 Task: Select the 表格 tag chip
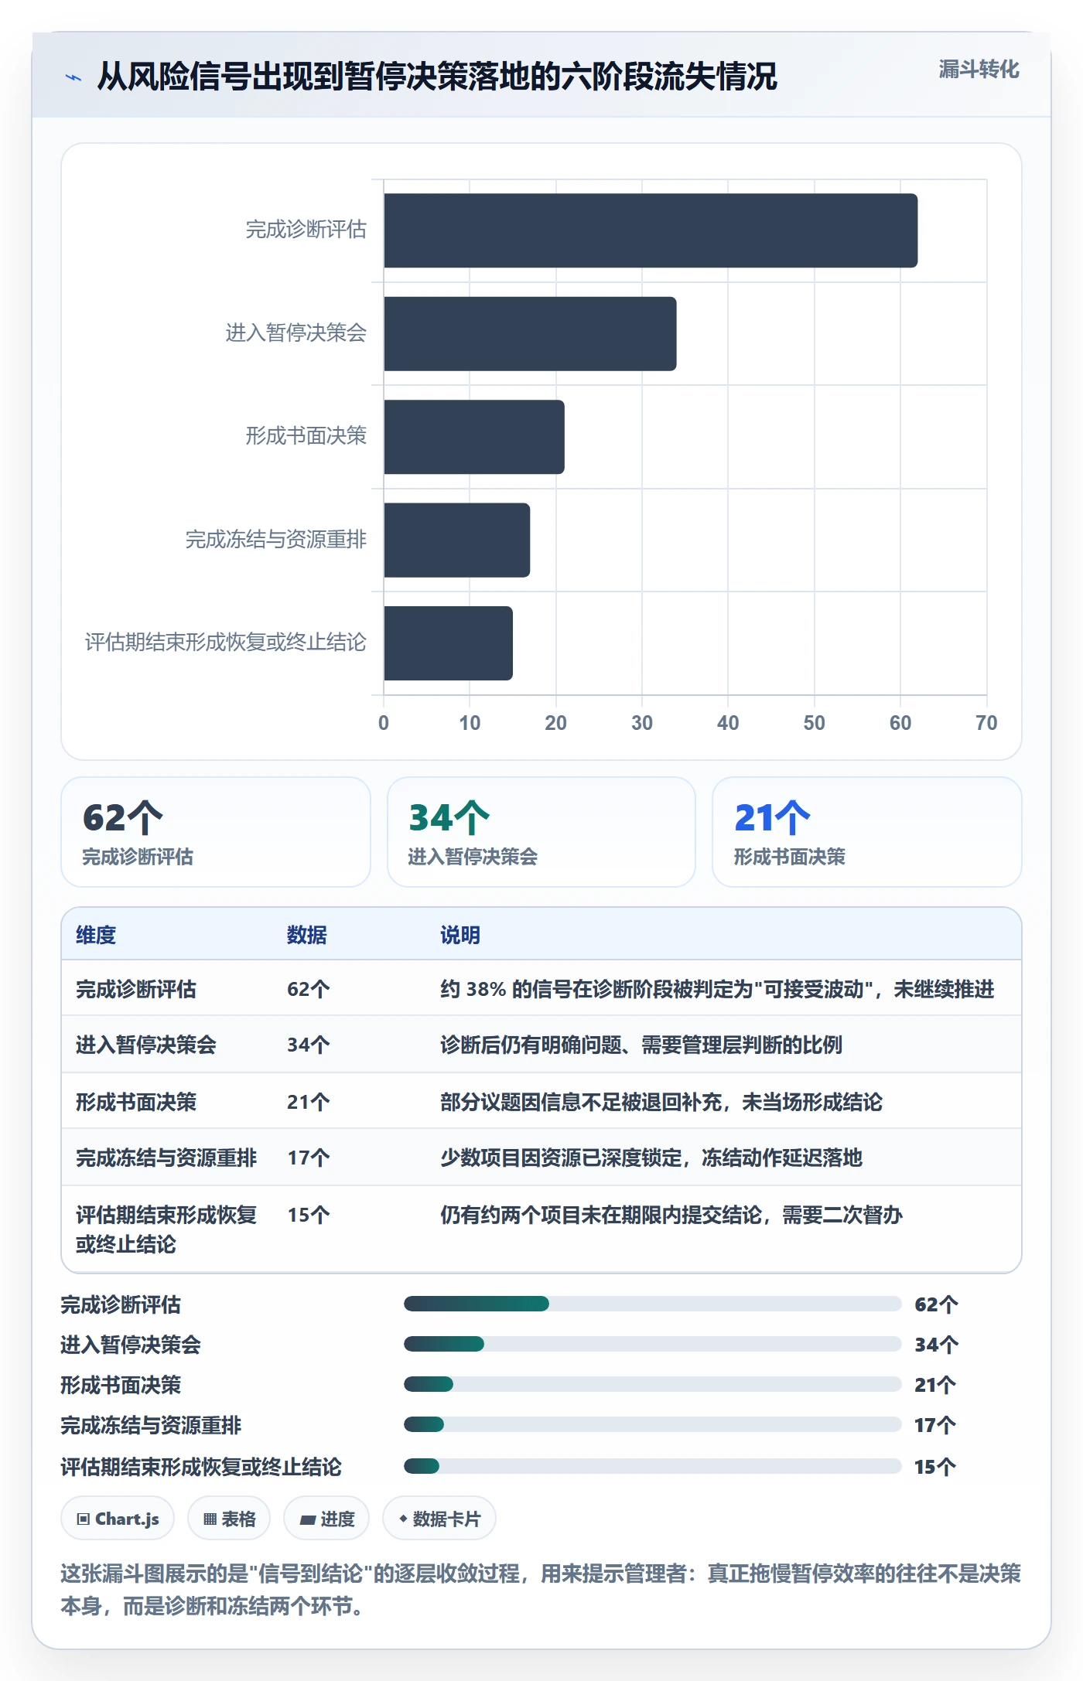click(229, 1519)
